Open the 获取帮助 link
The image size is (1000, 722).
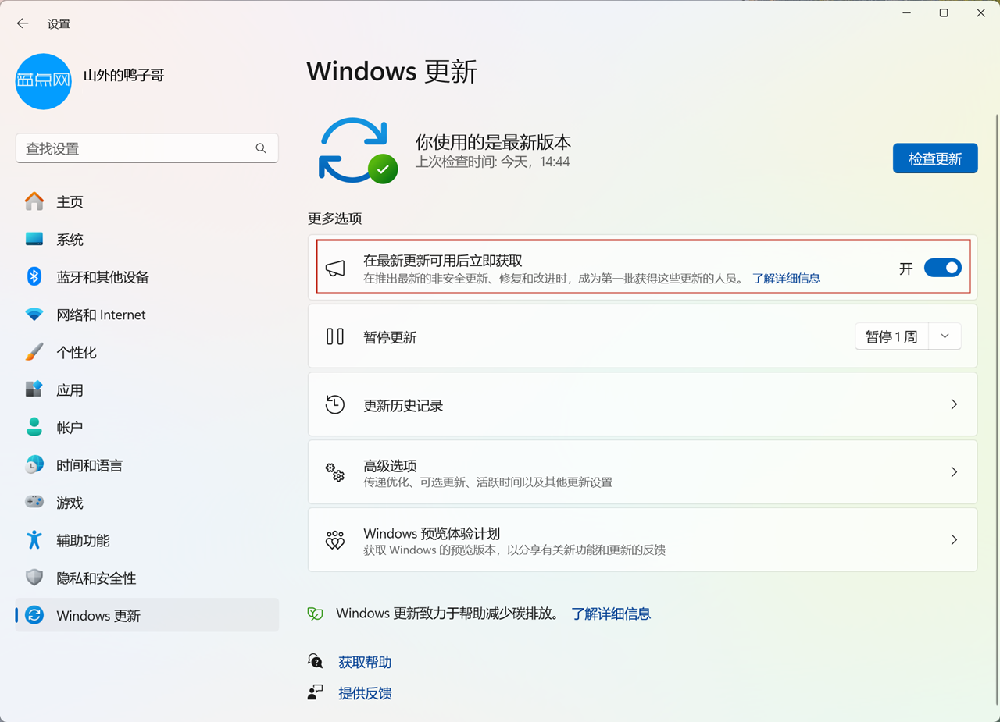pos(365,662)
